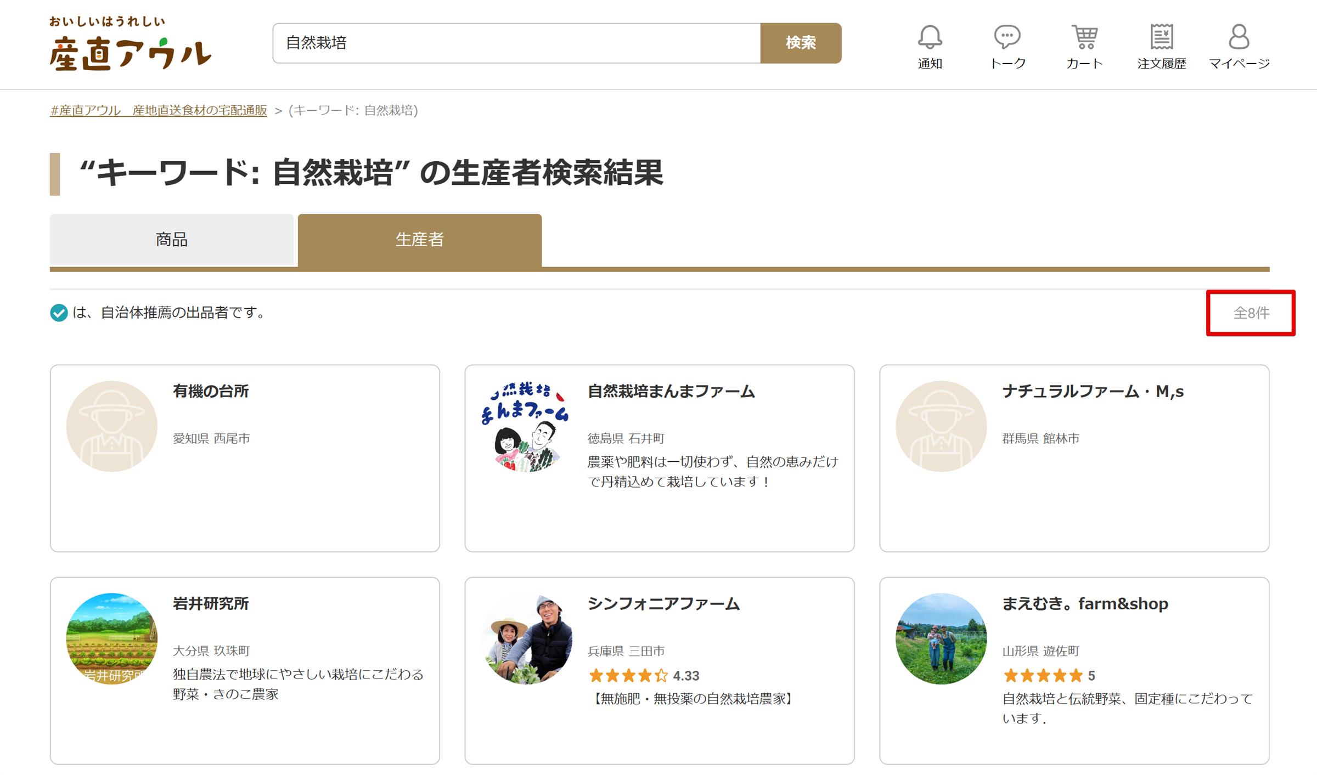Click 自然栽培と伝統野菜 description text
This screenshot has width=1317, height=775.
[1128, 708]
